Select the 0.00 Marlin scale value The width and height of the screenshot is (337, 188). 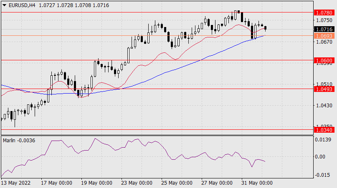pos(320,157)
